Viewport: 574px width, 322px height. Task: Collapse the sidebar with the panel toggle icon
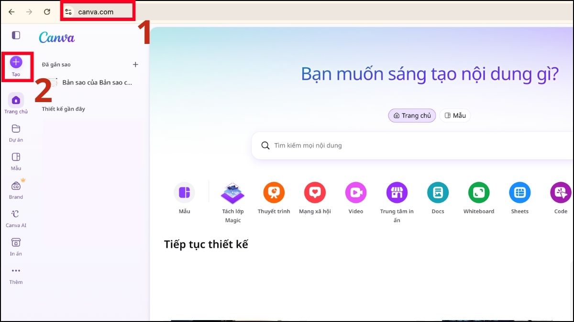[16, 35]
